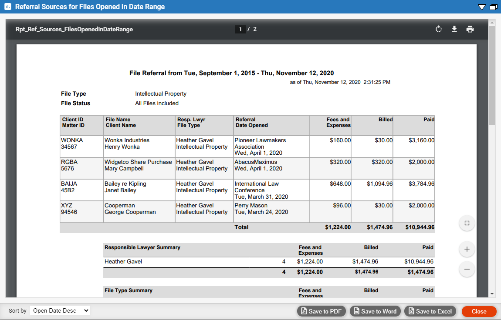Click 'International Law Conference' referral cell
The image size is (501, 320).
tap(257, 187)
